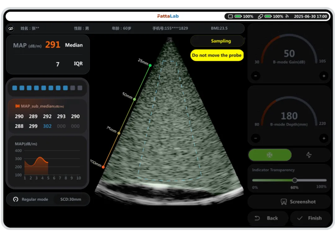Select Regular mode label
The height and width of the screenshot is (237, 335).
[35, 199]
